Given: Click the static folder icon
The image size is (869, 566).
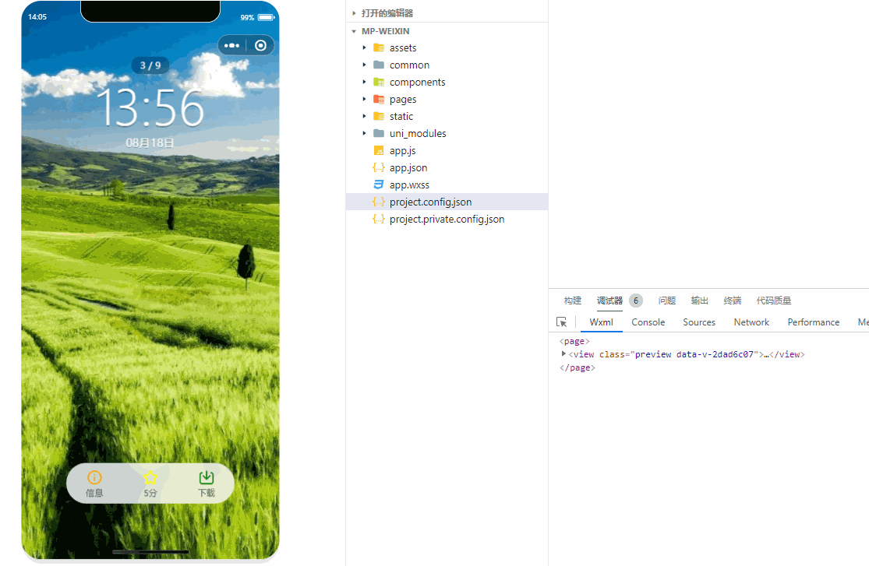Looking at the screenshot, I should (x=379, y=116).
